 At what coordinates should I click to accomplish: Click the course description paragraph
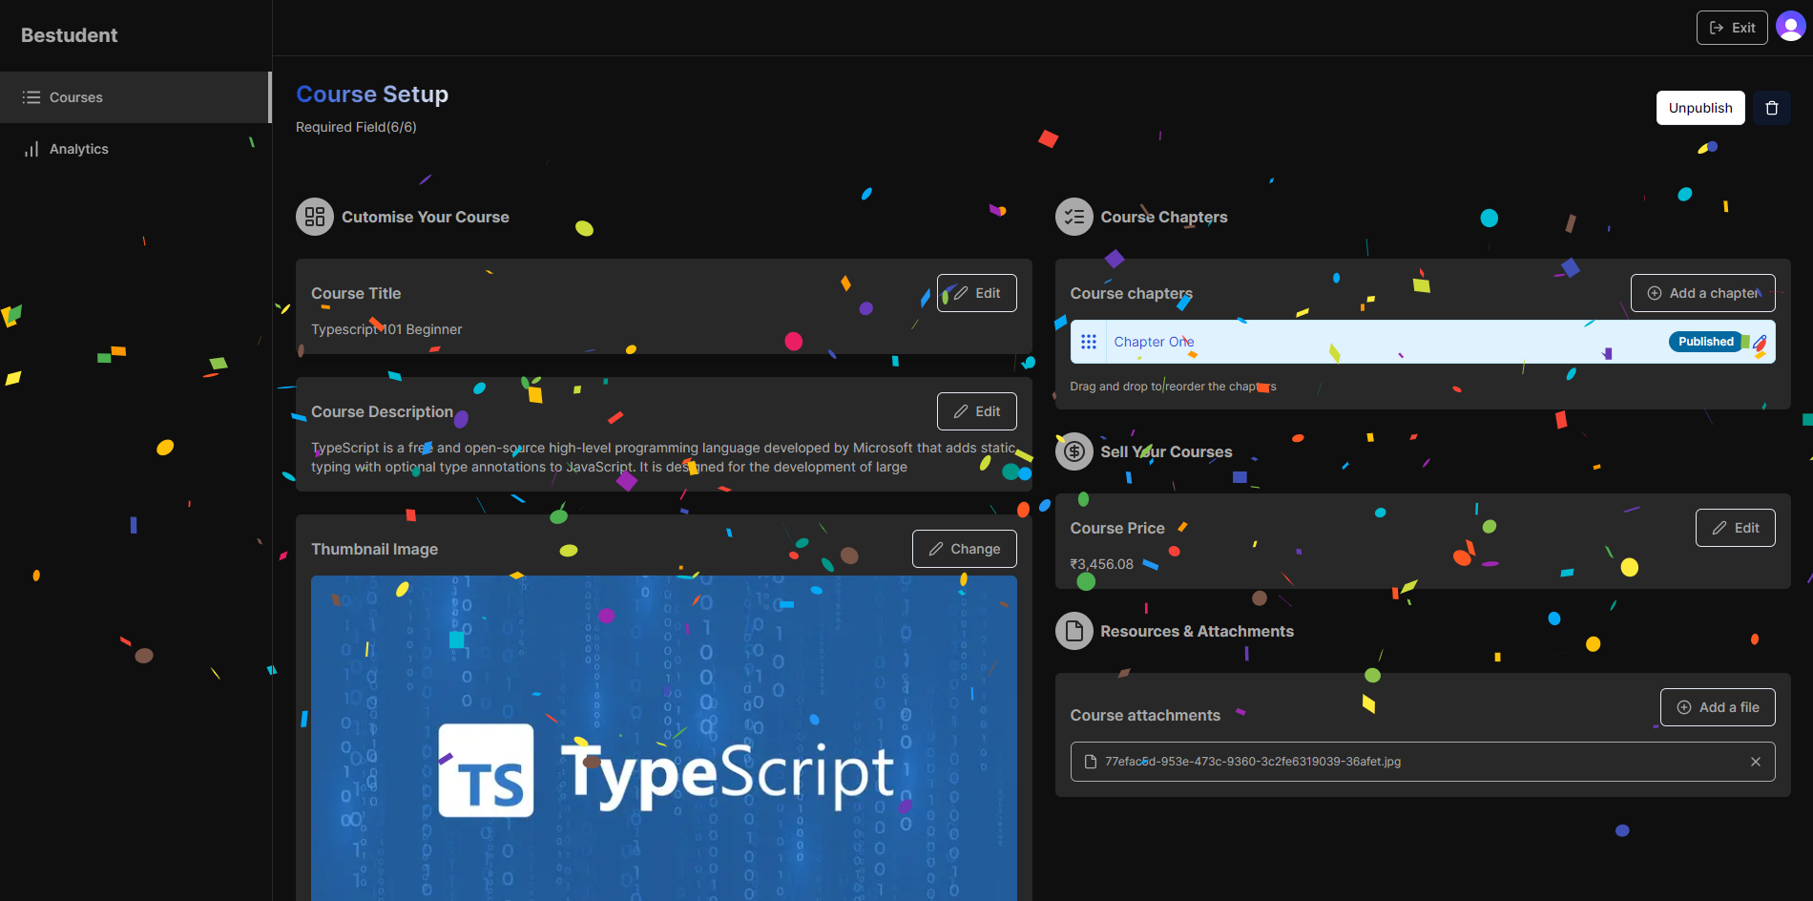pos(664,457)
